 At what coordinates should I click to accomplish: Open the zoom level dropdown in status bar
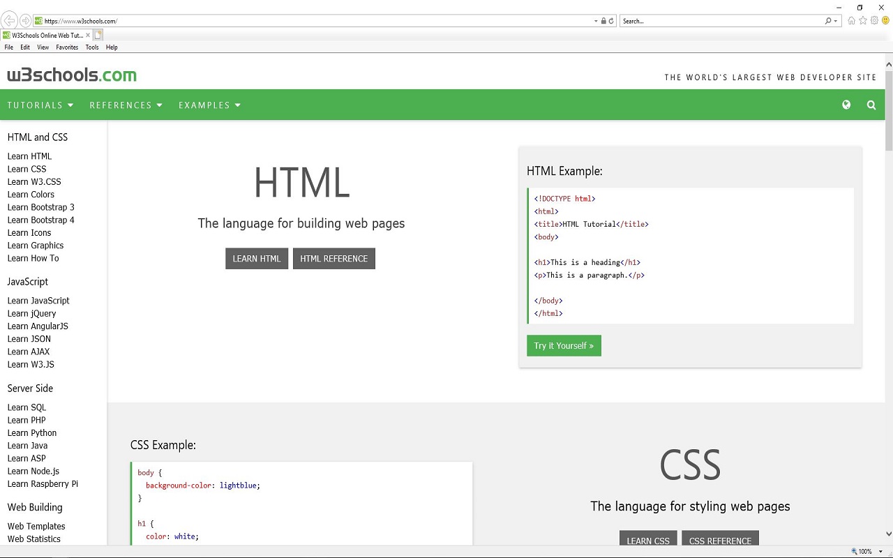tap(881, 552)
